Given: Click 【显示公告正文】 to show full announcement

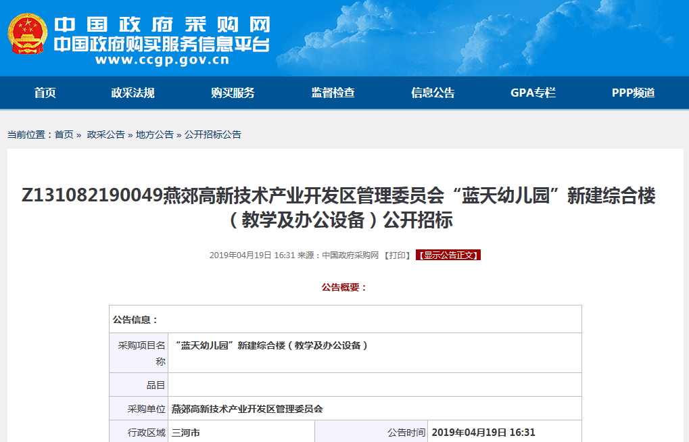Looking at the screenshot, I should click(x=448, y=255).
